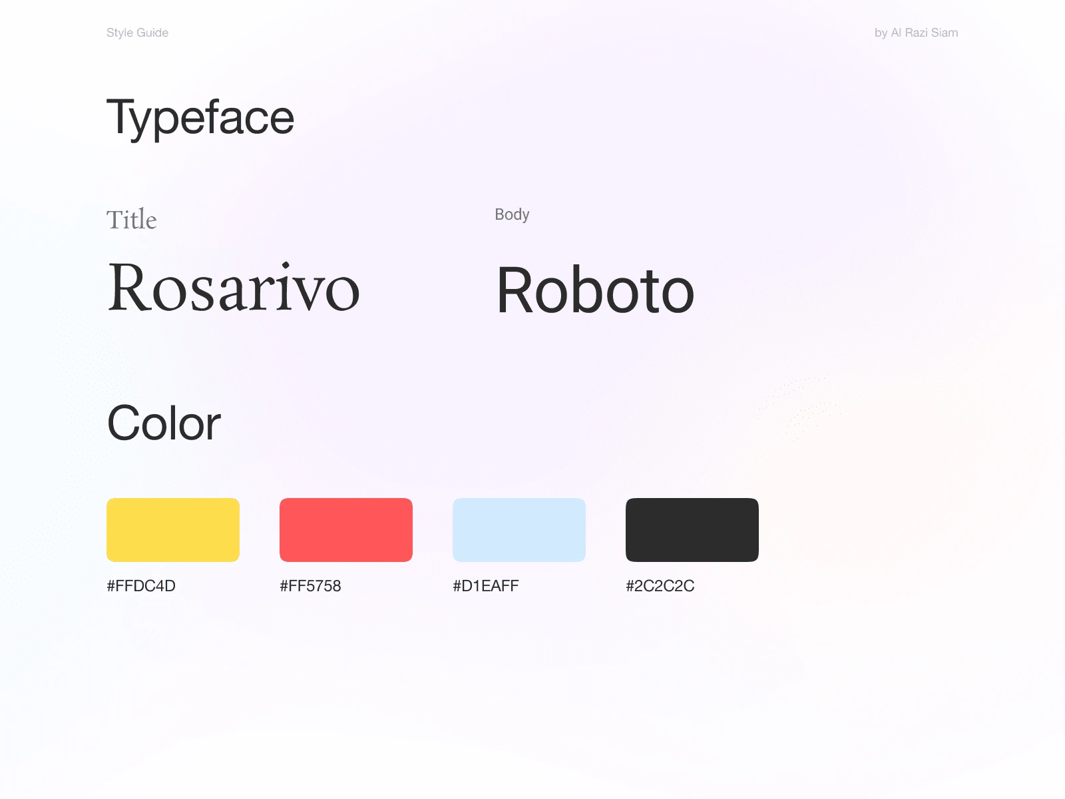
Task: Click the Title label above Rosarivo
Action: 132,220
